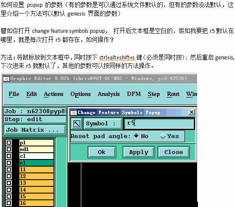Select the No radio for Reset pad angle
This screenshot has width=235, height=207.
click(x=136, y=136)
